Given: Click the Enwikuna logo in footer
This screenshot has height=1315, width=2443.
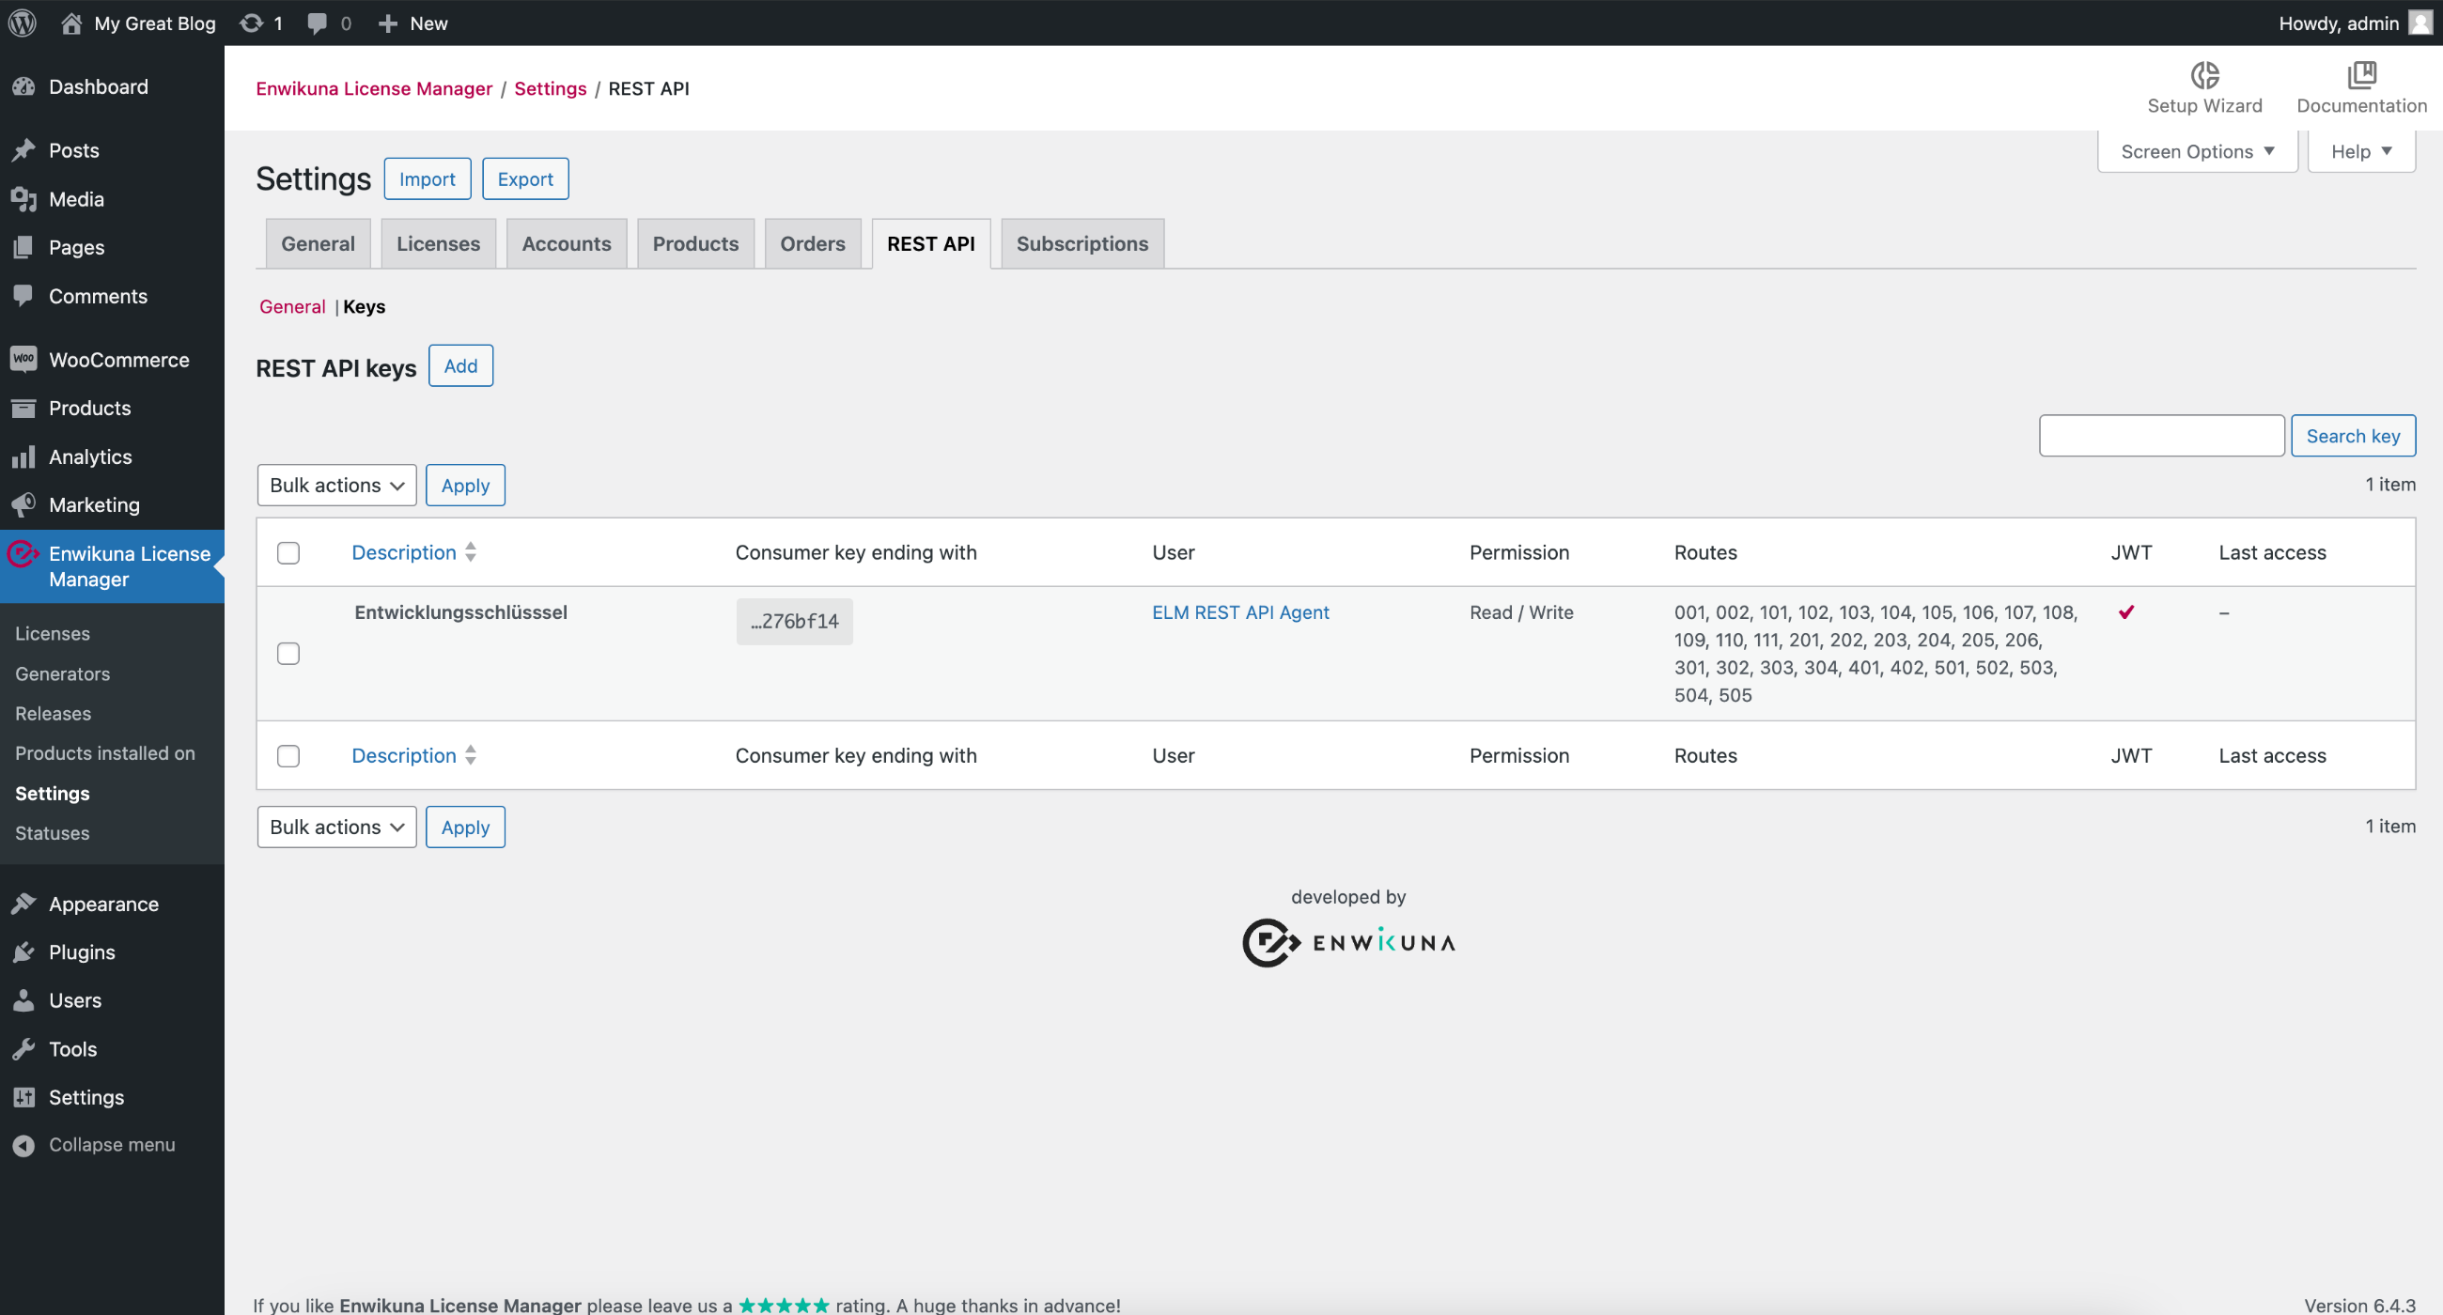Looking at the screenshot, I should (1347, 942).
